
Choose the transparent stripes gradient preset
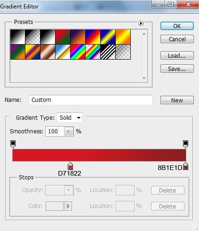click(108, 52)
